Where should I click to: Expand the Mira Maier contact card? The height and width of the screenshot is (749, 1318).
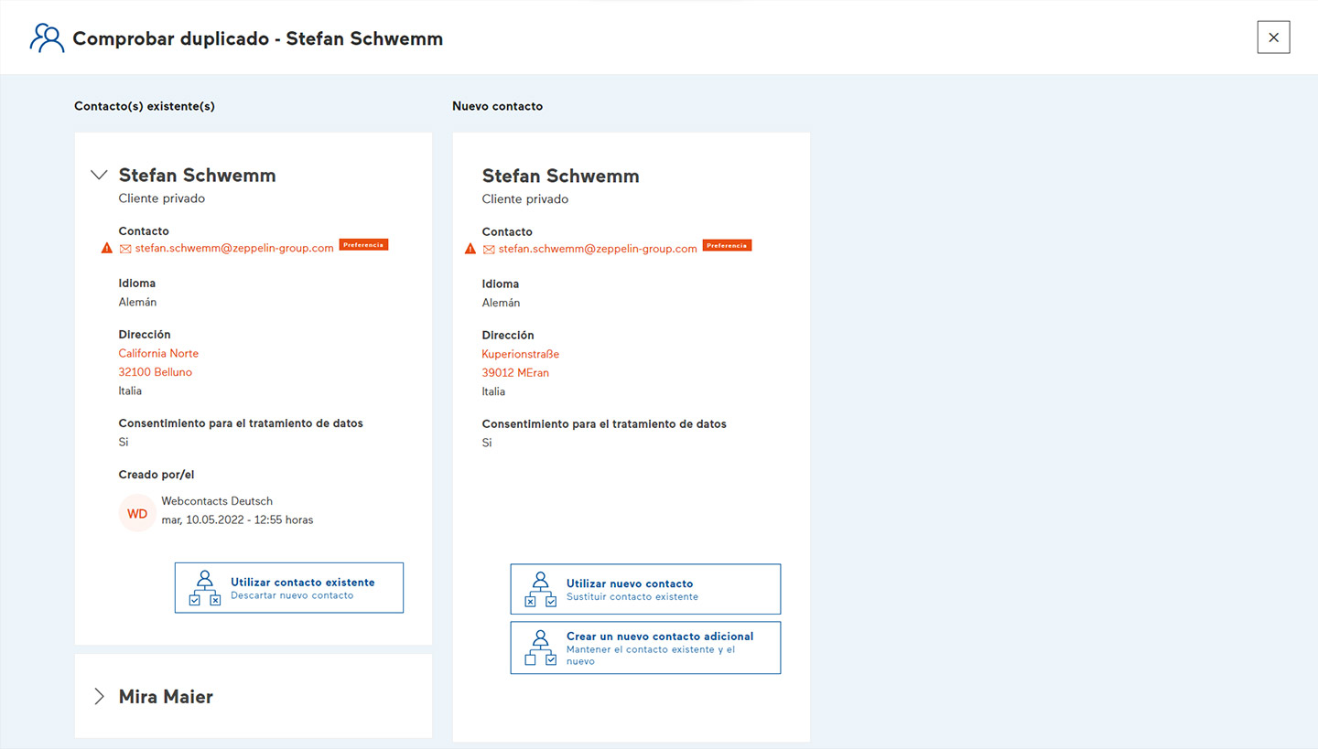[99, 696]
